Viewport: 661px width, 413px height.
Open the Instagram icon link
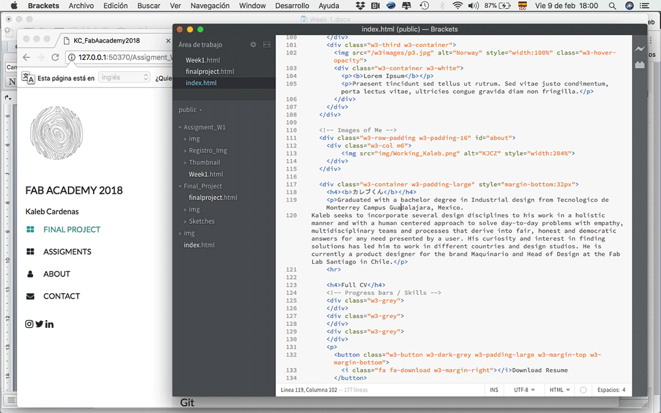29,324
